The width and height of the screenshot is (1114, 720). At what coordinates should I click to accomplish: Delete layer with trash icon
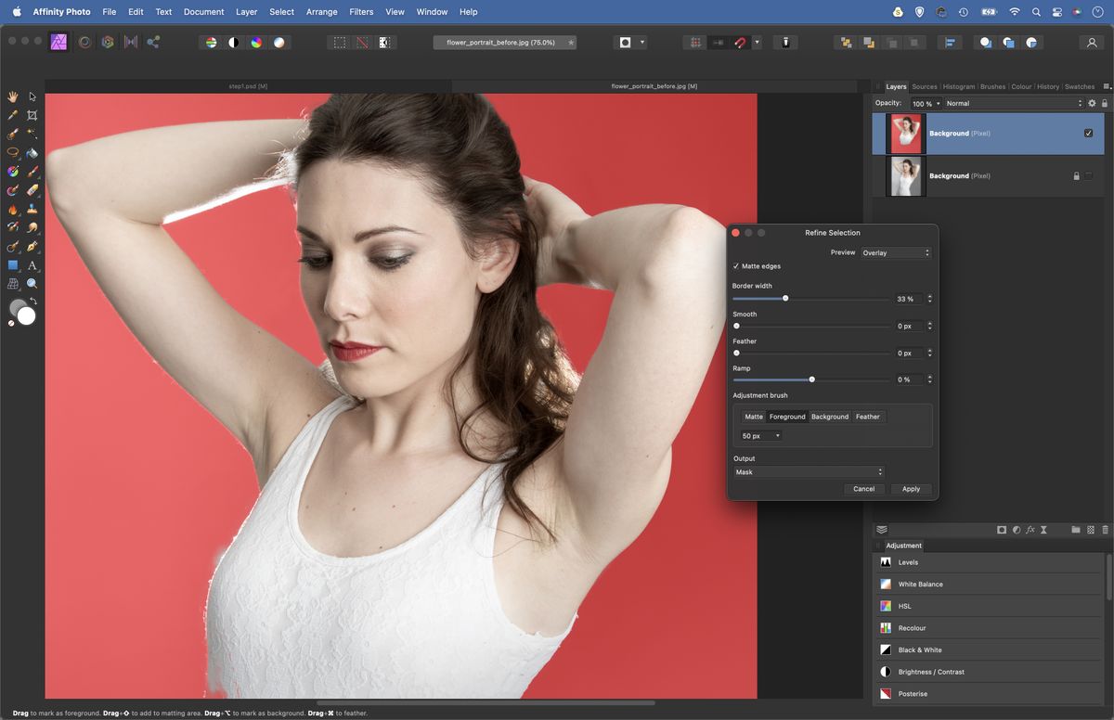coord(1105,530)
